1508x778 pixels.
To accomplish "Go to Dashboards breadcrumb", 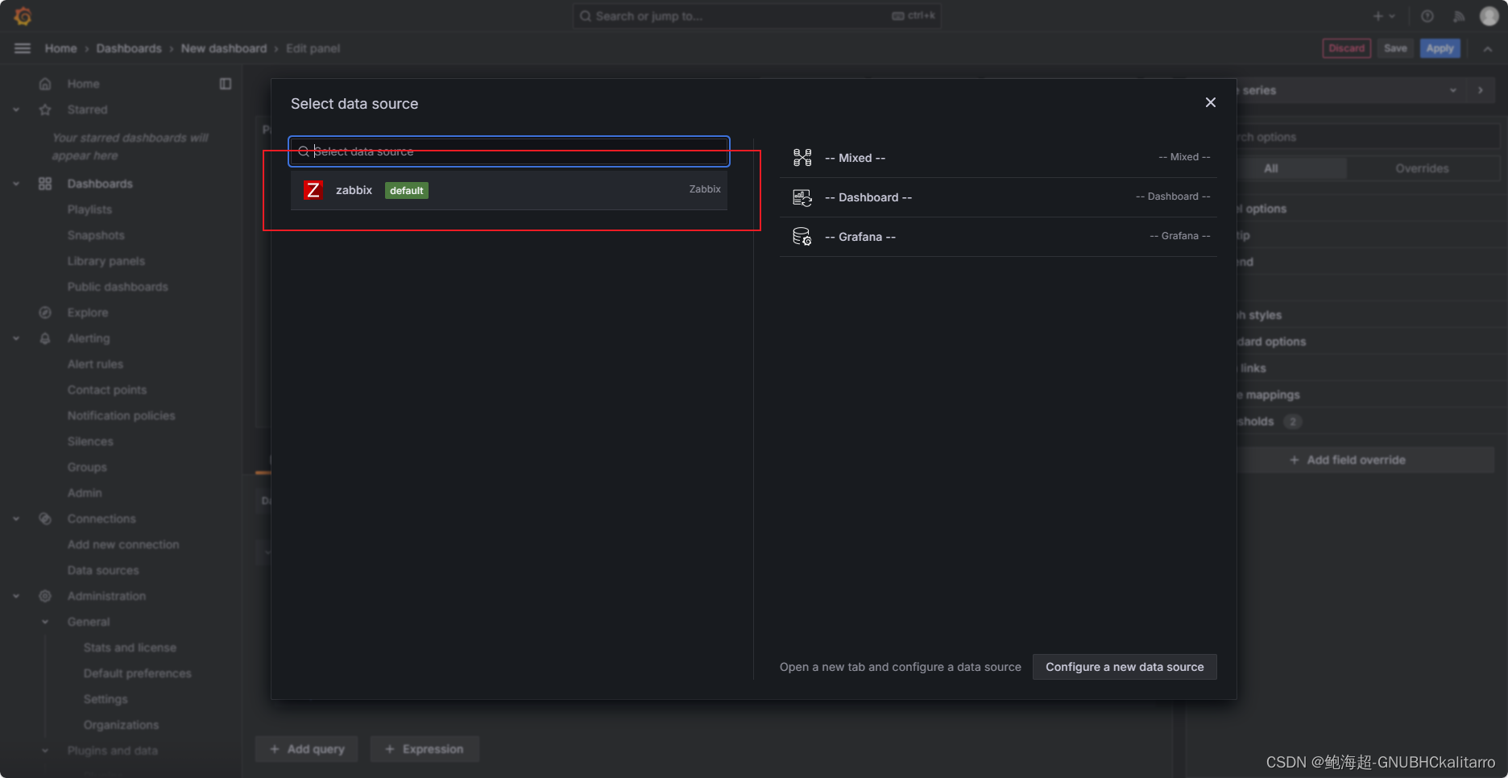I will tap(129, 48).
